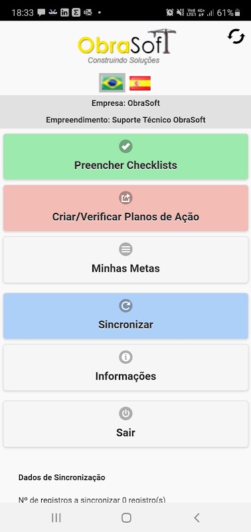Select the Brazilian flag language option
The height and width of the screenshot is (532, 251).
tap(112, 82)
